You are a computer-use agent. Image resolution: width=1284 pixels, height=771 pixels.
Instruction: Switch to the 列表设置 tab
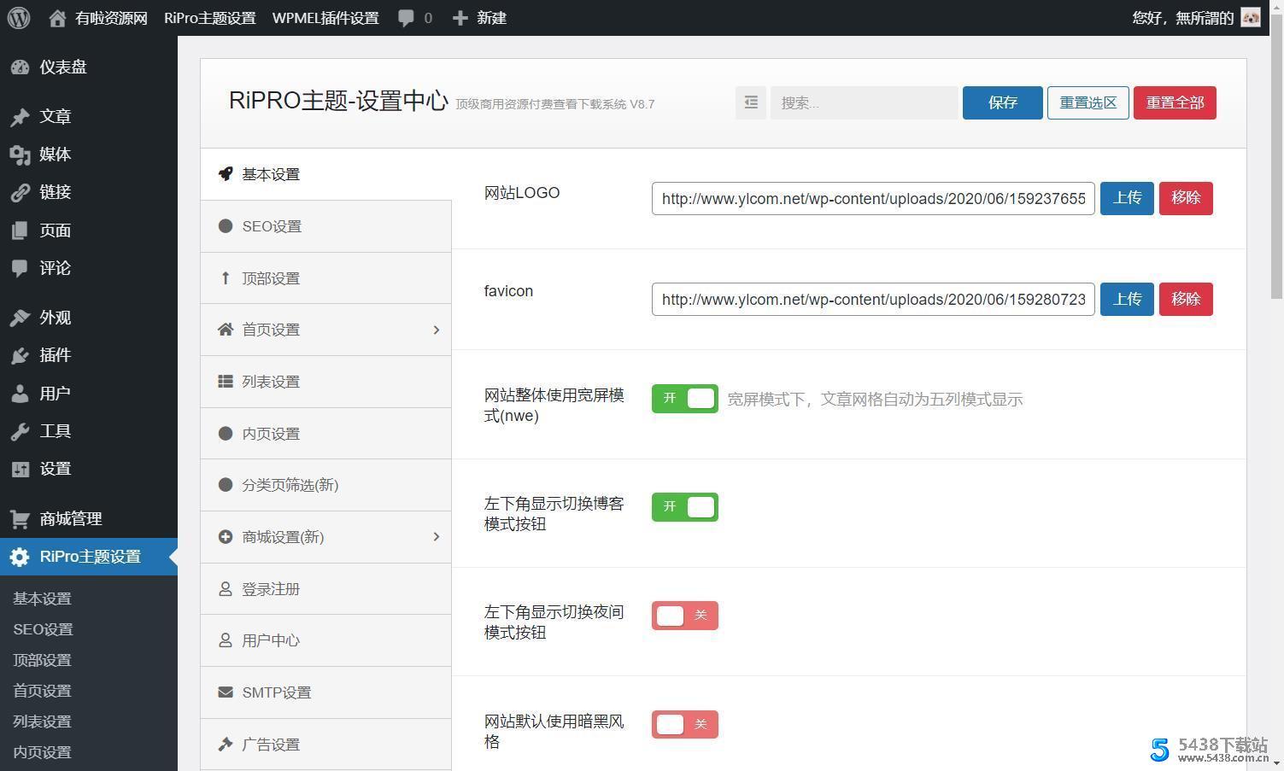click(x=271, y=382)
